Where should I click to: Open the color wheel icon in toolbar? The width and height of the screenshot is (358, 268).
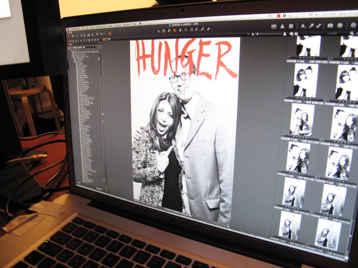(x=340, y=25)
